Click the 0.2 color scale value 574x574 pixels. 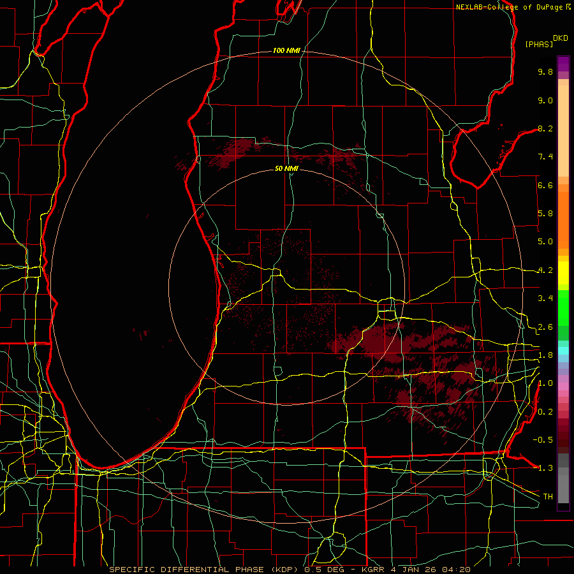[545, 412]
